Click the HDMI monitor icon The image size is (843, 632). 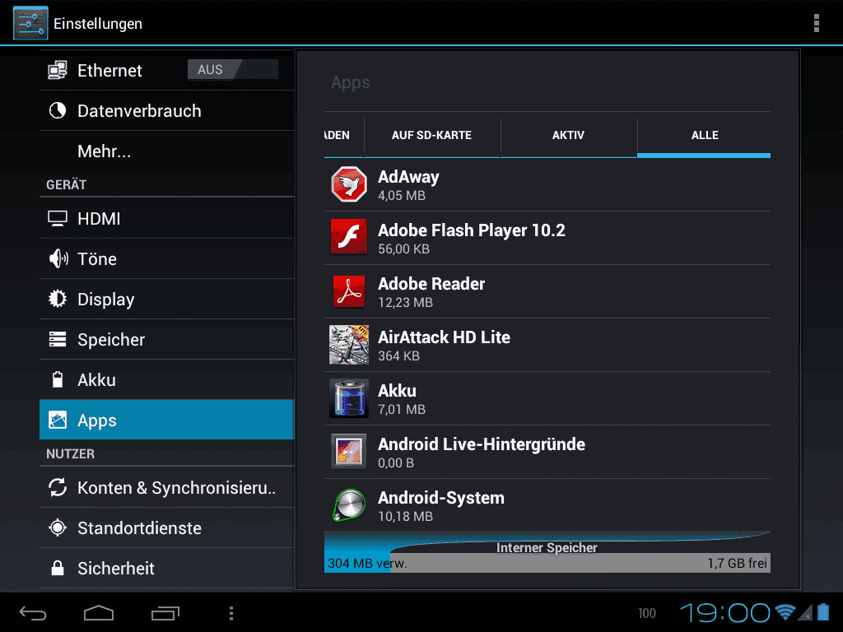[58, 218]
